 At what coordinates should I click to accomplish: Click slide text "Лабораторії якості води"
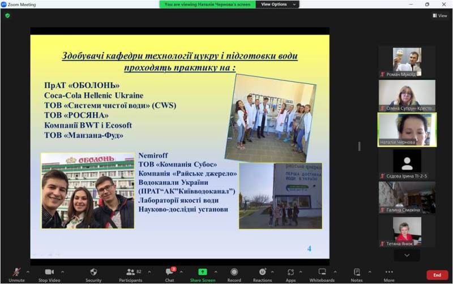click(x=178, y=200)
